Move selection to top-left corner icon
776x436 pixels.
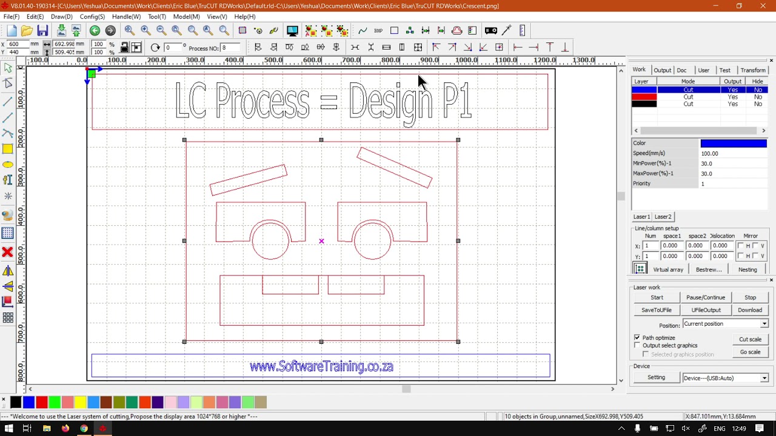coord(436,47)
